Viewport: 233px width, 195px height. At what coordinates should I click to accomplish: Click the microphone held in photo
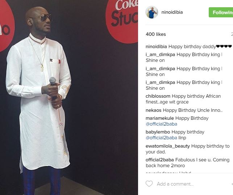53,88
